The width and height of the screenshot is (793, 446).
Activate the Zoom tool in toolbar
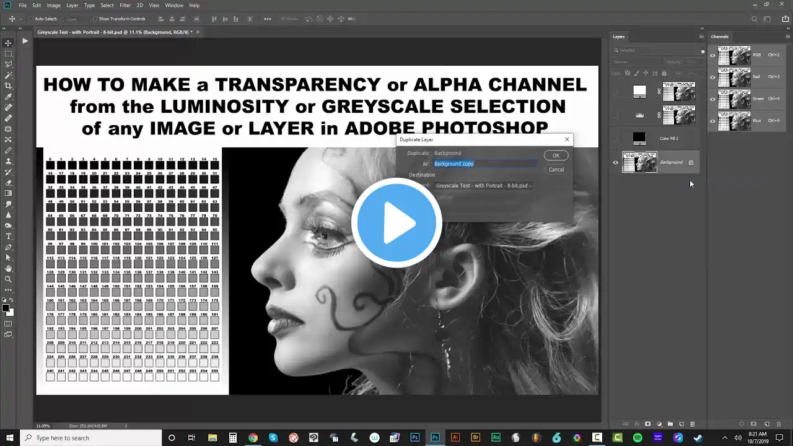pos(9,279)
